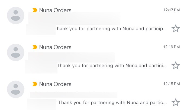Viewport: 187px width, 110px height.
Task: Click yellow importance marker on 12:15 PM email
Action: point(35,84)
